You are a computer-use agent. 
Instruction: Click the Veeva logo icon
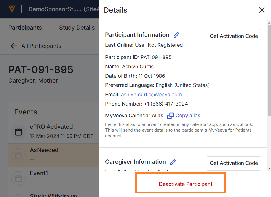tap(12, 9)
